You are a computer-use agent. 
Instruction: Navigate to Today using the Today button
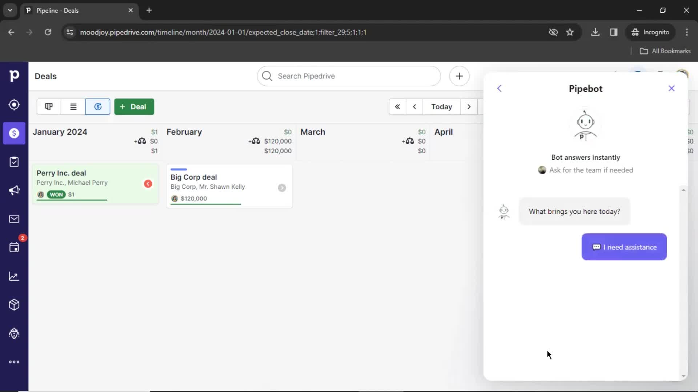(442, 106)
